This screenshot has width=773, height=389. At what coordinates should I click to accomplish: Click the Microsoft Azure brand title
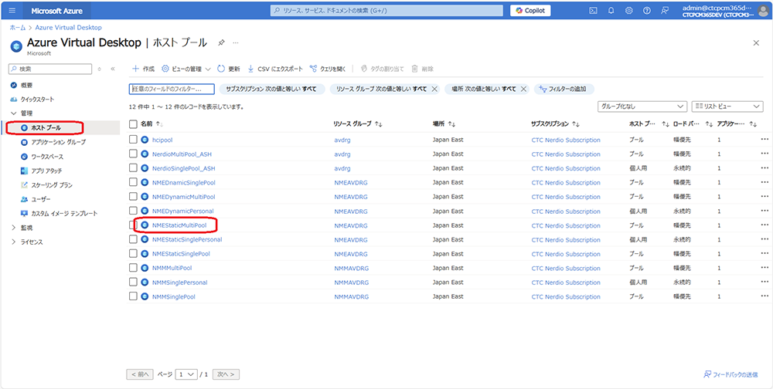(57, 10)
